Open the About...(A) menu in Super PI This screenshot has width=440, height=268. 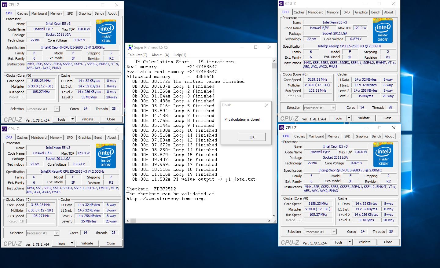coord(160,55)
